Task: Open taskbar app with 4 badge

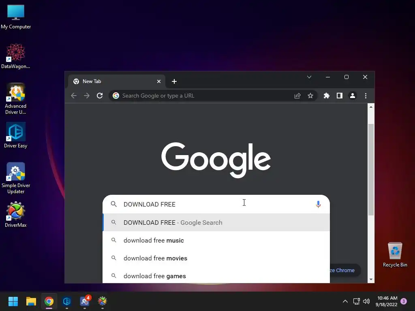Action: tap(85, 301)
